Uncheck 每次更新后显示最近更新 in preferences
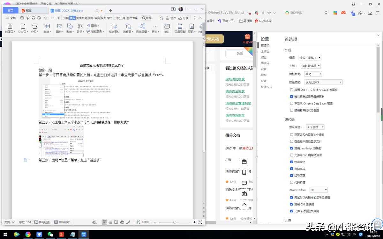Viewport: 383px width, 239px height. pyautogui.click(x=291, y=97)
